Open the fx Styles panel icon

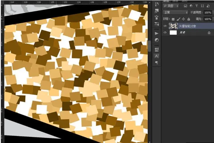coord(157,11)
